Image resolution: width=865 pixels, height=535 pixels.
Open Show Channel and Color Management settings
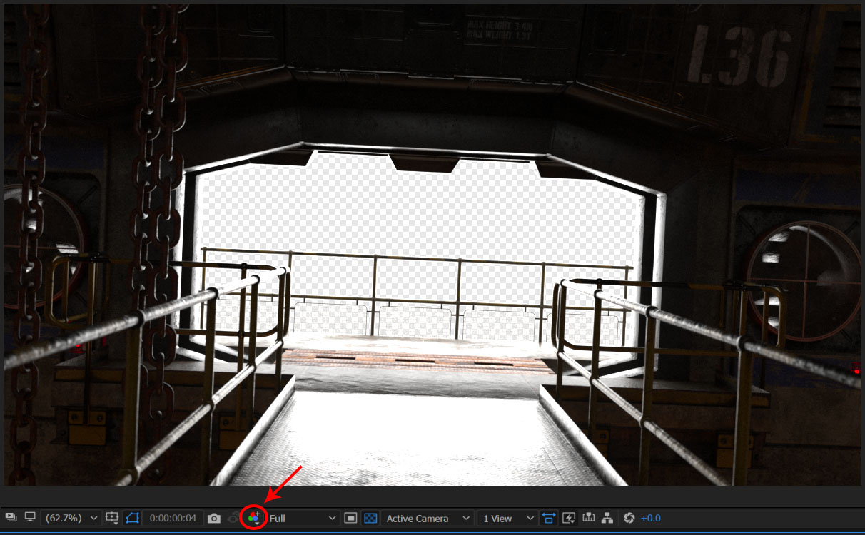[254, 519]
